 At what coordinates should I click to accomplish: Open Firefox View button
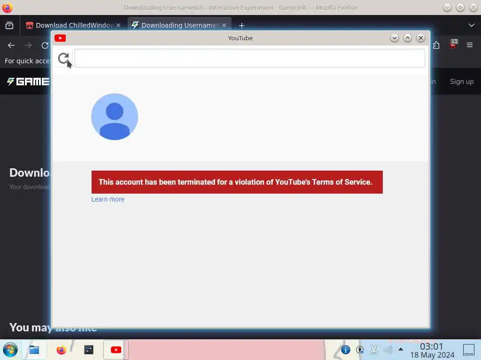click(9, 25)
